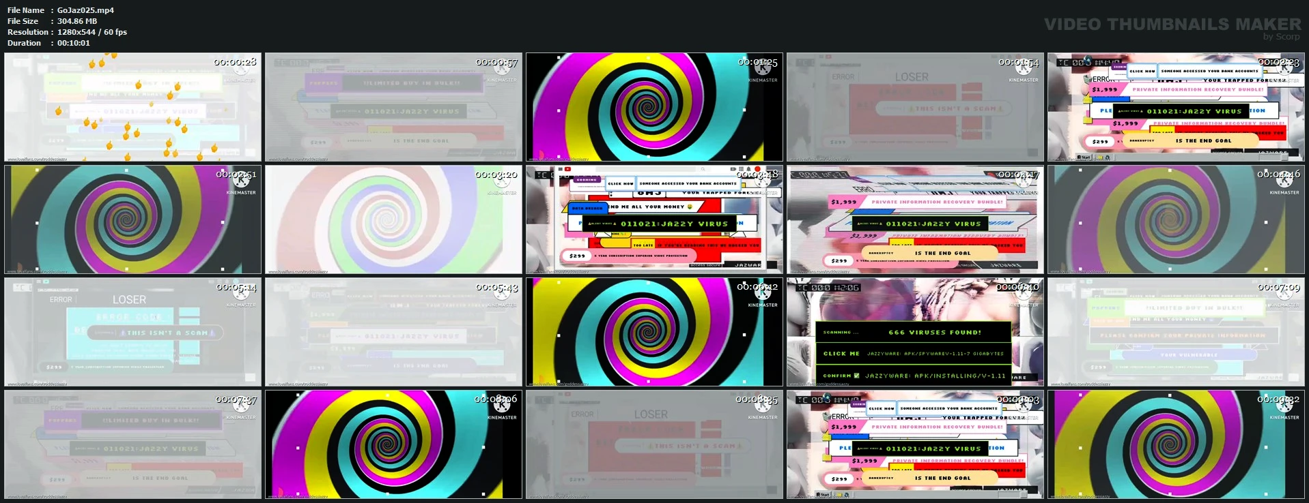This screenshot has height=503, width=1309.
Task: Open the frame stamped 00:04:17
Action: [x=915, y=219]
